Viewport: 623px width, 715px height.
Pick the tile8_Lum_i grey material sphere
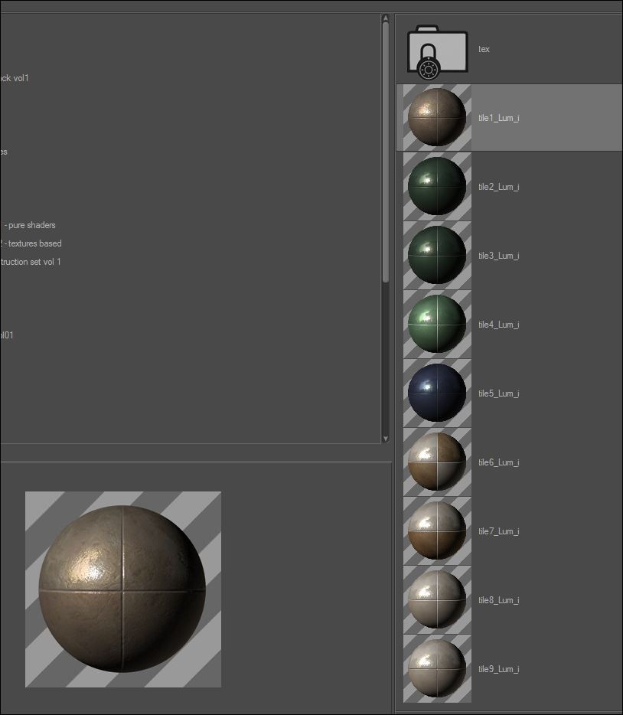point(437,599)
